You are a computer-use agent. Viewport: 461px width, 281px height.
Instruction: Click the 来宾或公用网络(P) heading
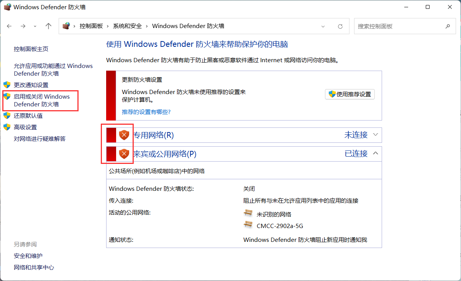pyautogui.click(x=165, y=154)
